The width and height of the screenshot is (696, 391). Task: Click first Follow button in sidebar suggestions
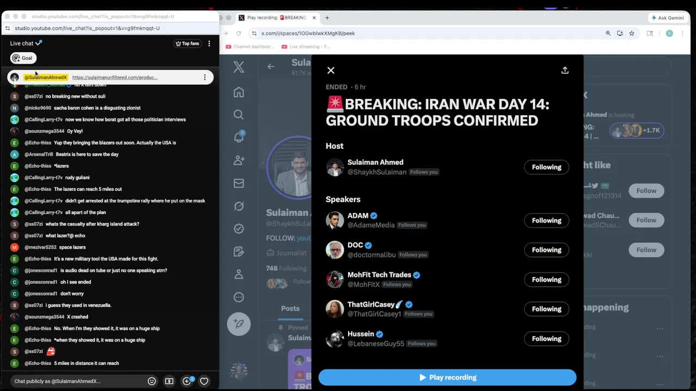coord(647,191)
